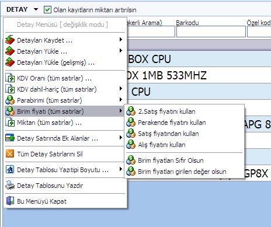Choose Bu Menüyü Kapat
271x227 pixels.
click(65, 201)
